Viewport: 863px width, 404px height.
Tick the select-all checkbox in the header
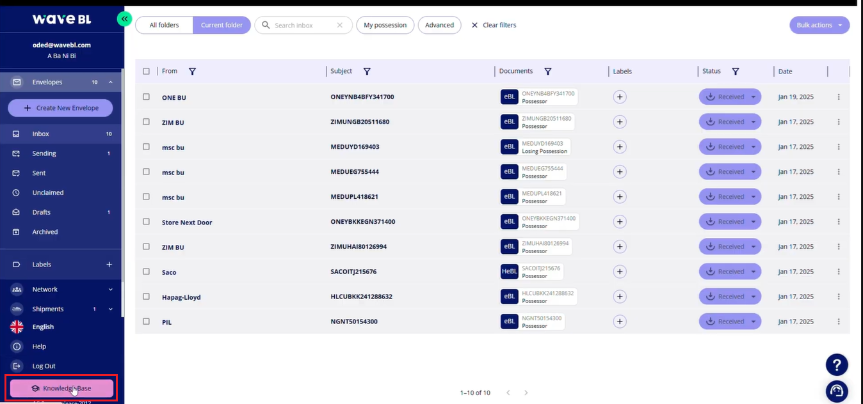coord(146,72)
